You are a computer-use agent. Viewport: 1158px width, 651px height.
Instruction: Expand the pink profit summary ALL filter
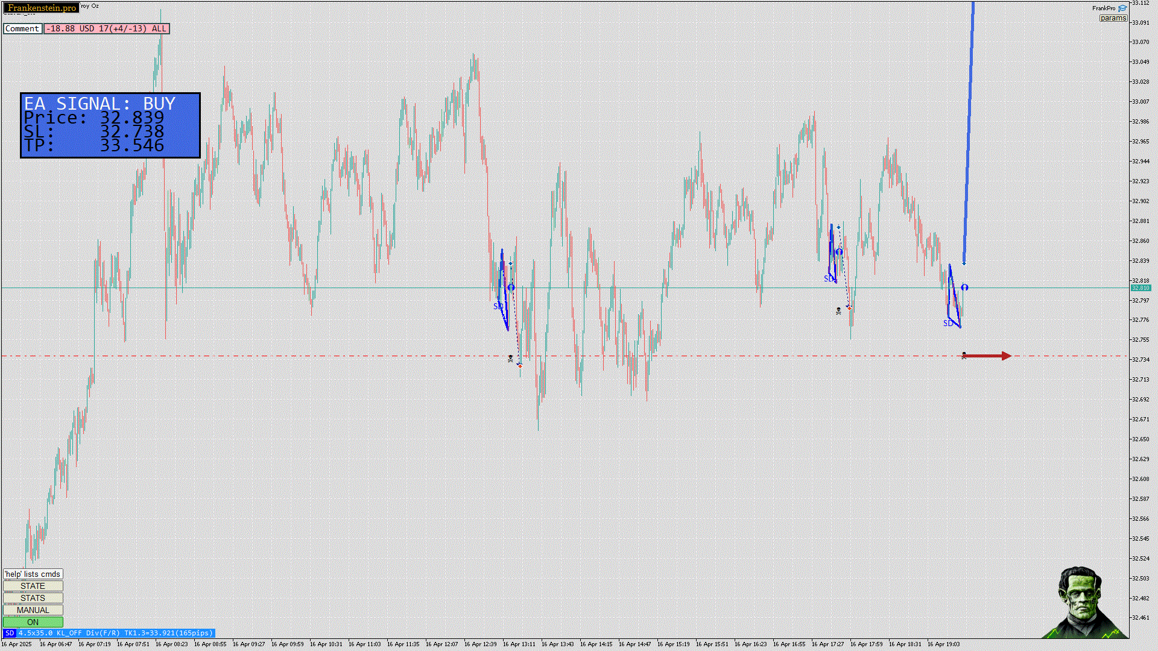pos(107,28)
